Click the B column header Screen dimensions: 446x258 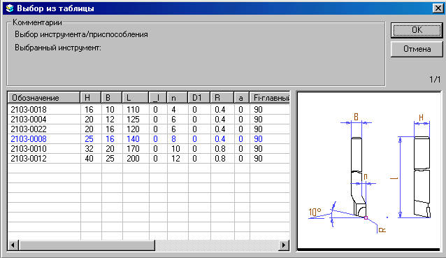click(112, 98)
